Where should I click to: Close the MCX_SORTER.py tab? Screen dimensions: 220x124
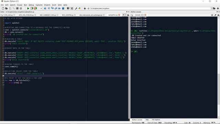click(75, 15)
